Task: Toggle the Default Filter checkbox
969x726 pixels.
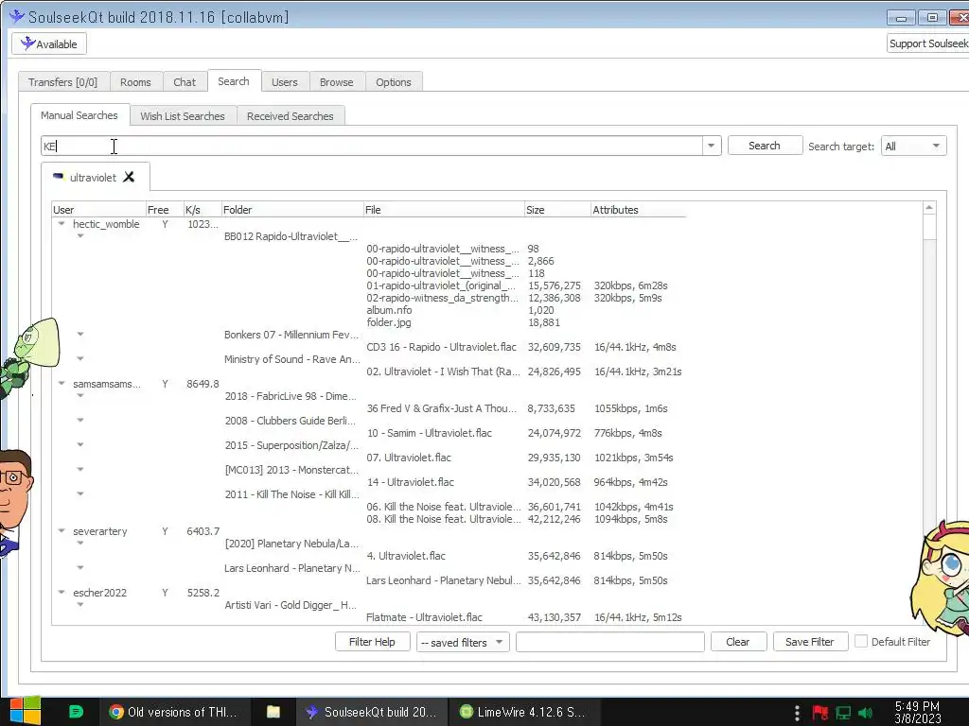Action: (x=861, y=641)
